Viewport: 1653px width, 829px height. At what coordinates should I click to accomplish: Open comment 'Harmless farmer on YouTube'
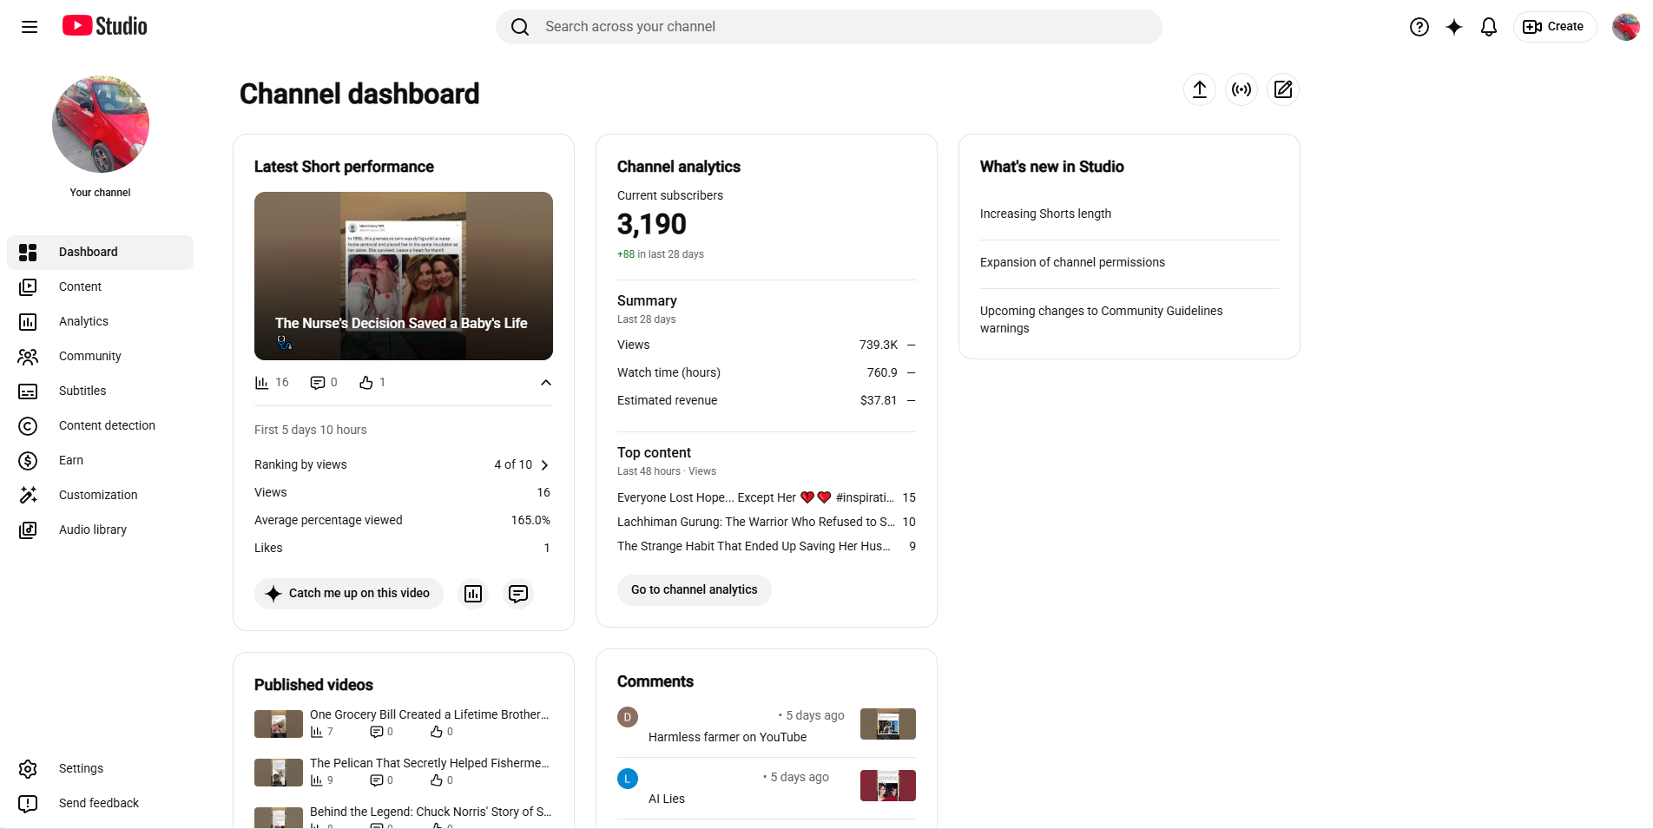(728, 737)
